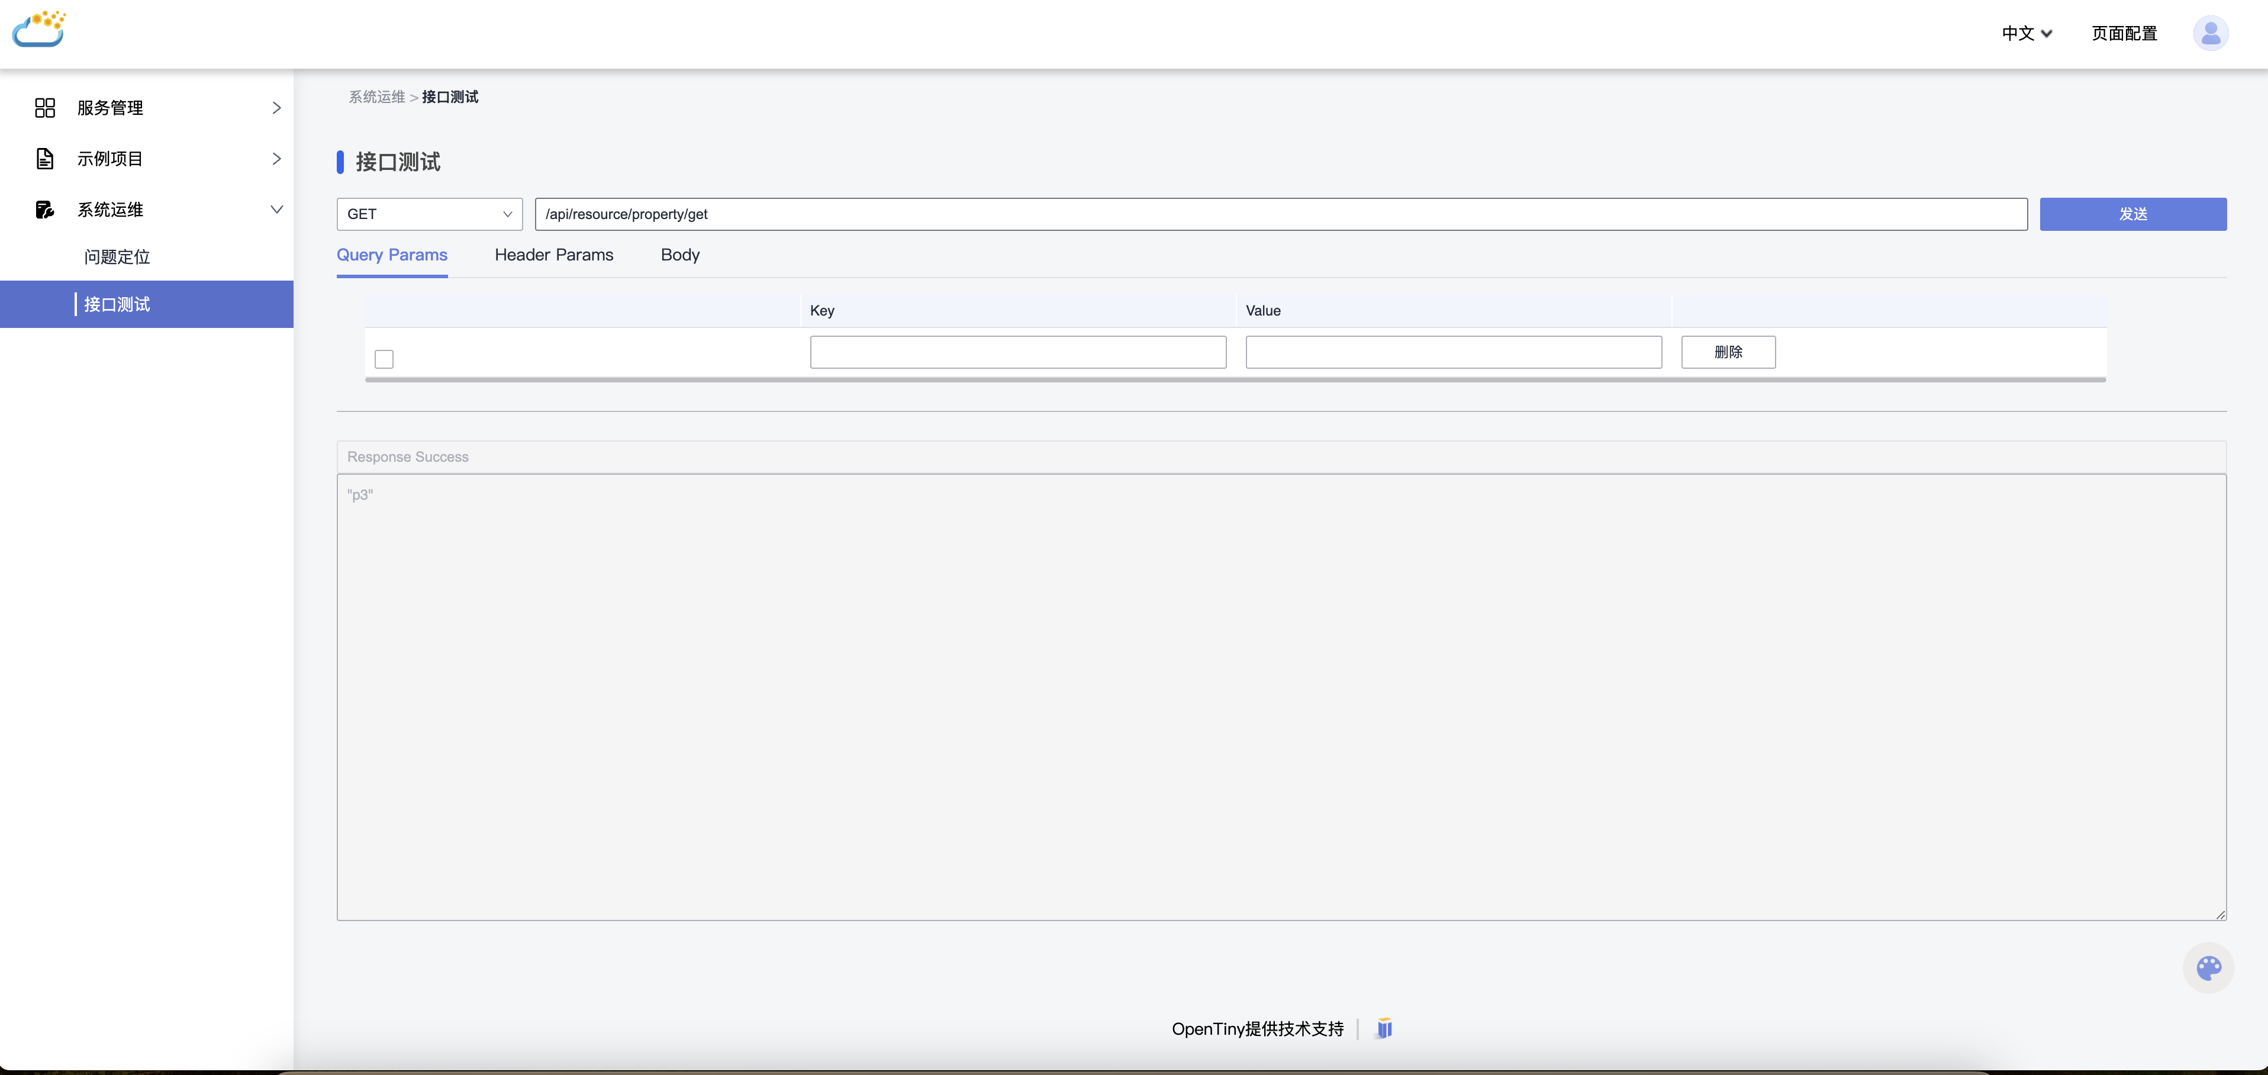Screen dimensions: 2268x1075
Task: Check the query param row checkbox
Action: click(x=384, y=359)
